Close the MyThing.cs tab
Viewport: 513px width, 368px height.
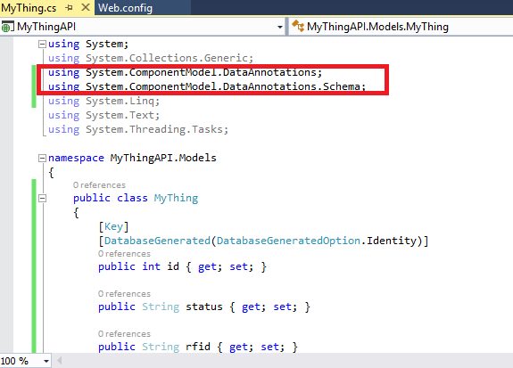pyautogui.click(x=86, y=7)
